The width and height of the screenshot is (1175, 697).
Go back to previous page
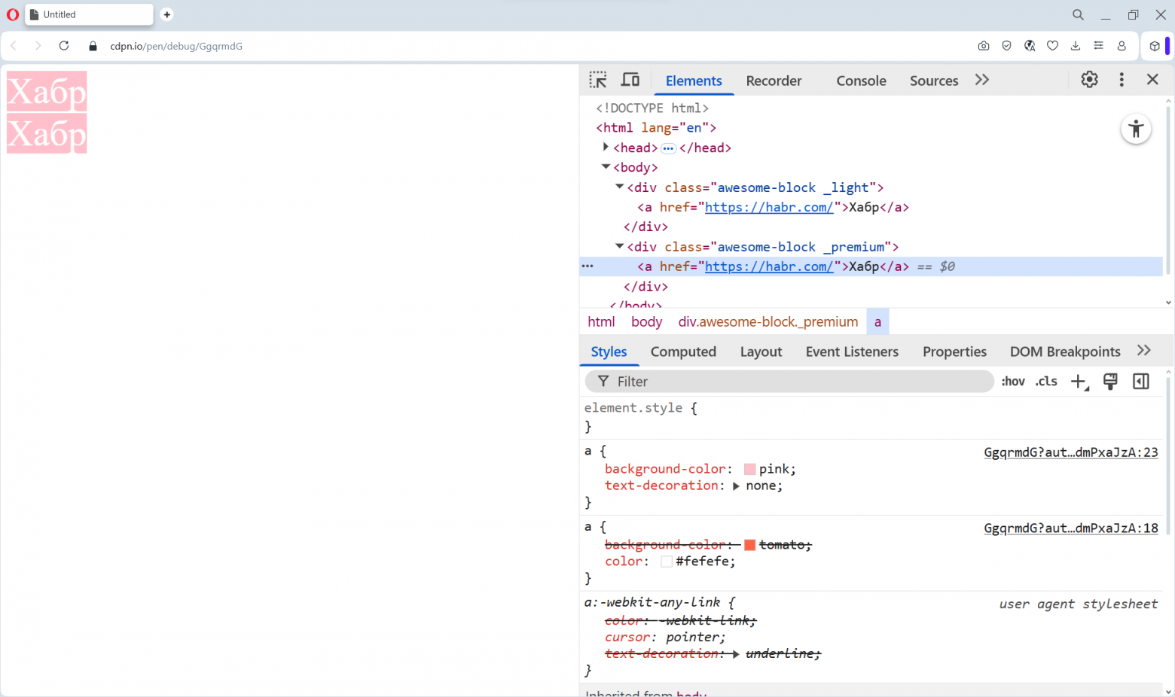pos(14,46)
